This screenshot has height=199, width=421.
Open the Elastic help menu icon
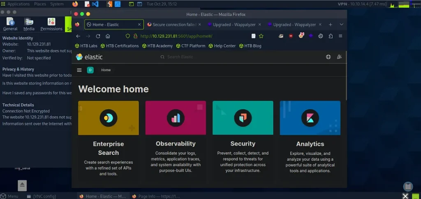[328, 57]
